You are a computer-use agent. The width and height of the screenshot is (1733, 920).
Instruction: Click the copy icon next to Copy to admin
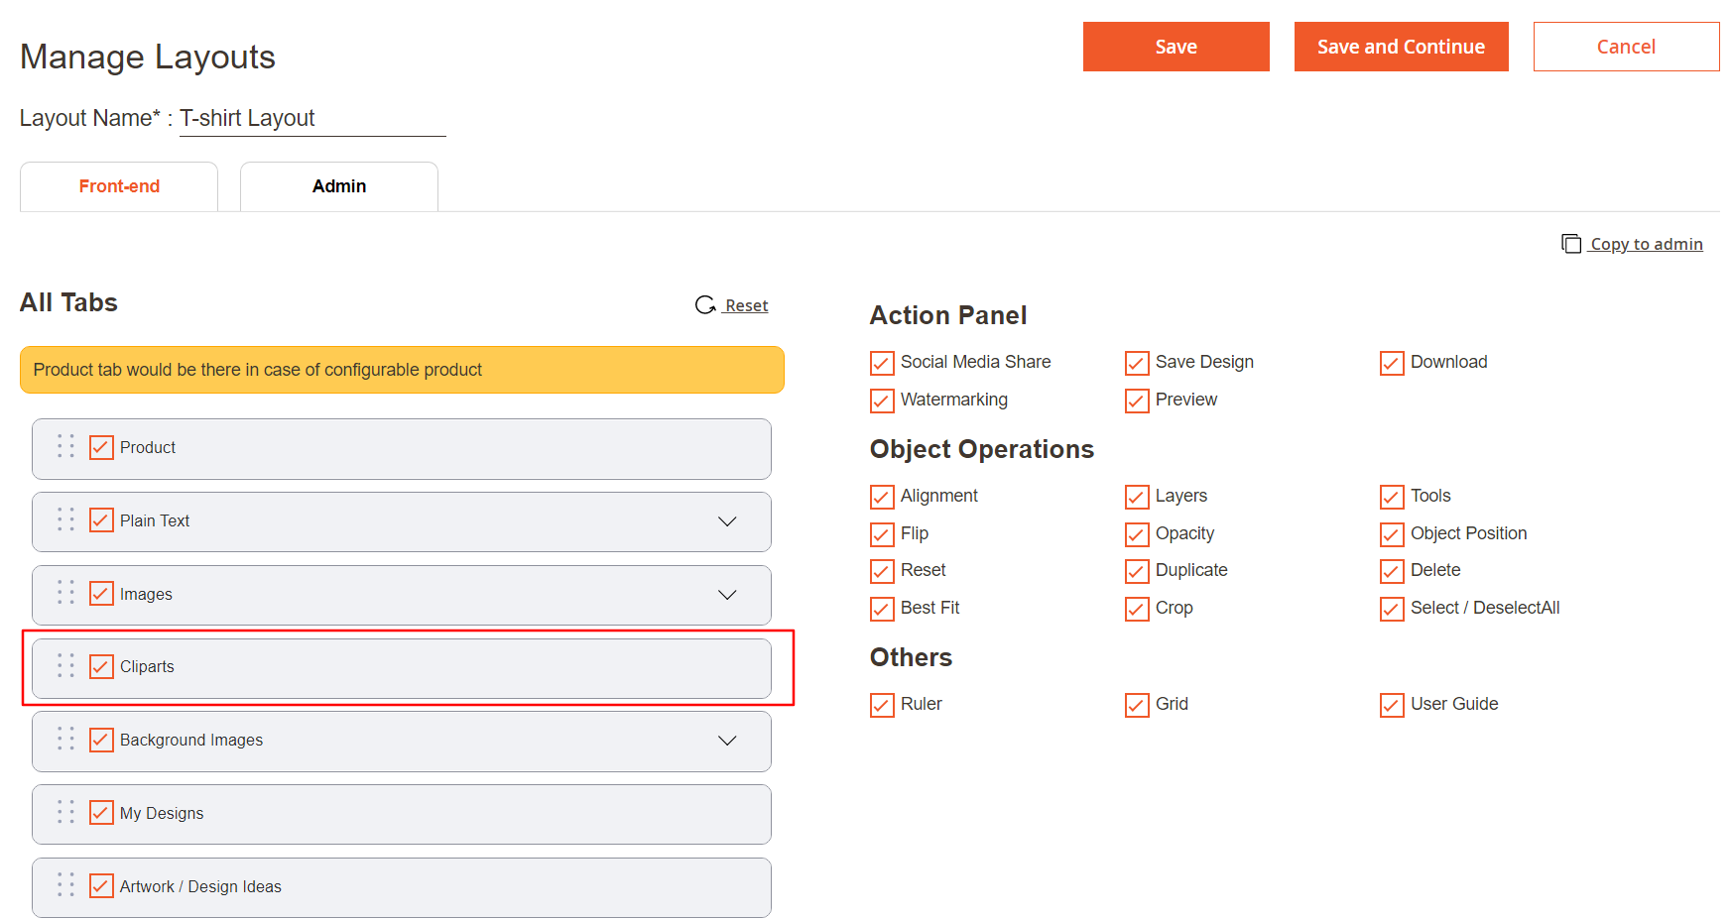tap(1571, 244)
